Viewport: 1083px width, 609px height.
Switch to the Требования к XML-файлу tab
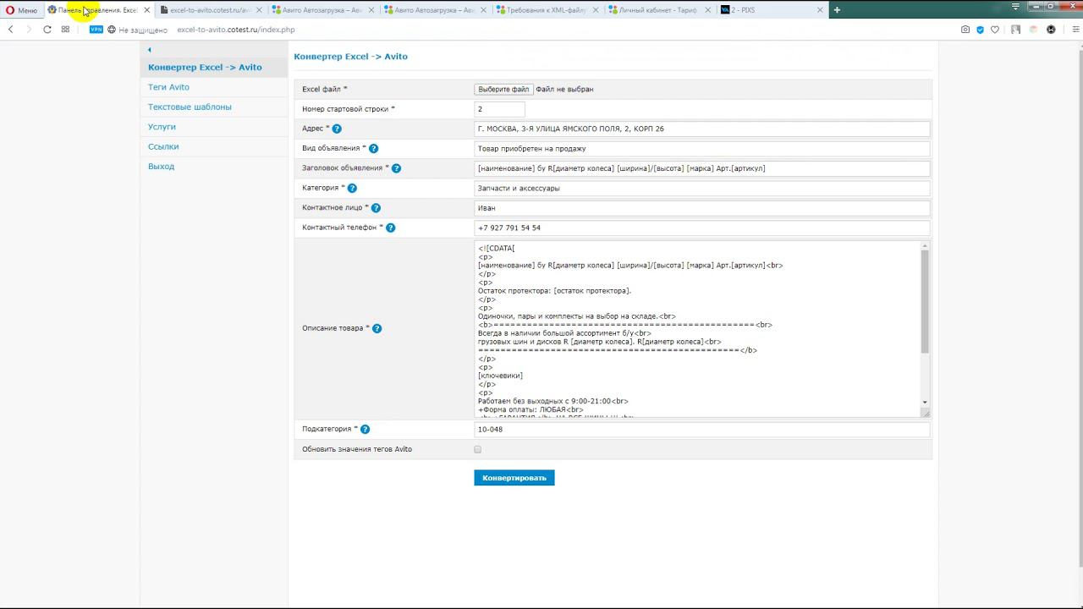coord(547,10)
